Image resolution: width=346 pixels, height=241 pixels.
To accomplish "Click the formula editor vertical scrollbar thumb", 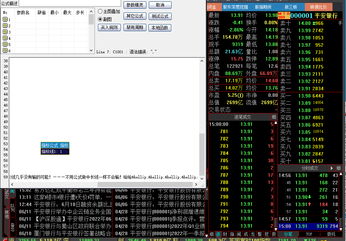I will pos(202,154).
